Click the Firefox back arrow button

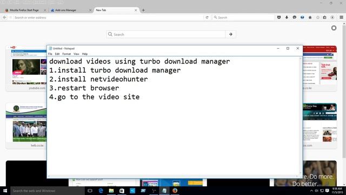click(5, 17)
